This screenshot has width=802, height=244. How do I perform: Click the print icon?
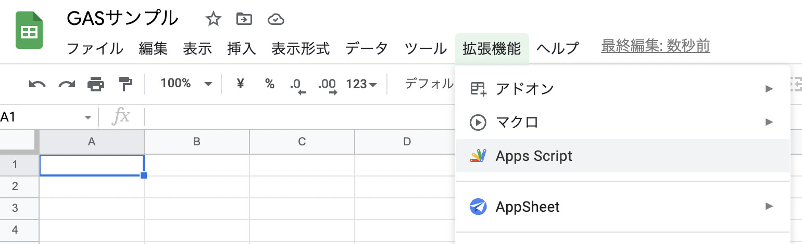tap(96, 84)
